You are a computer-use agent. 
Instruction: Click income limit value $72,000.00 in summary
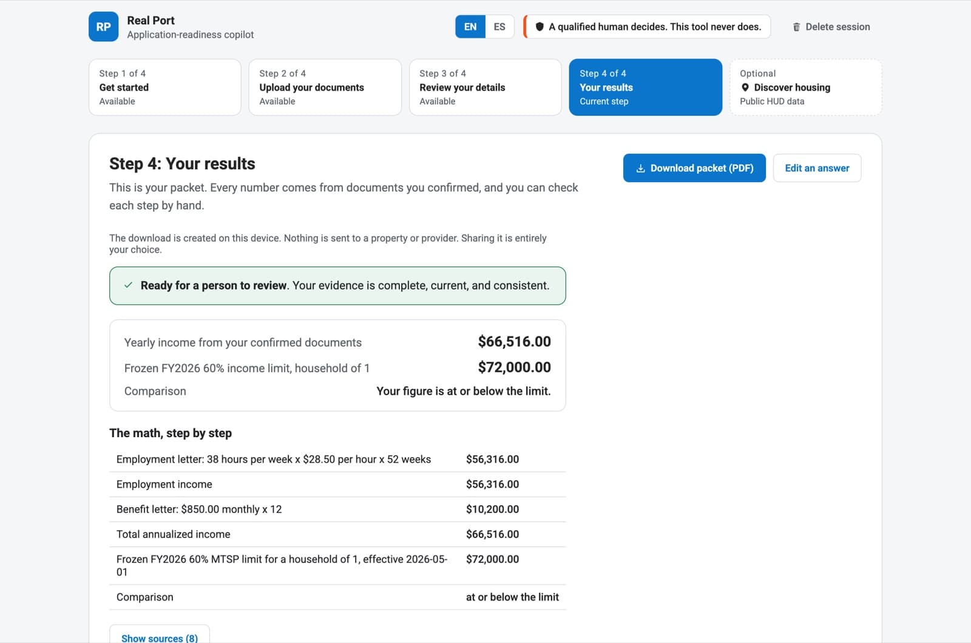point(514,367)
